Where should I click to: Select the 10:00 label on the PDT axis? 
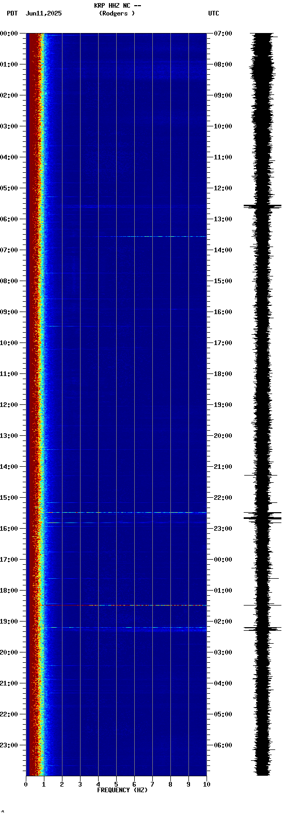[x=9, y=343]
